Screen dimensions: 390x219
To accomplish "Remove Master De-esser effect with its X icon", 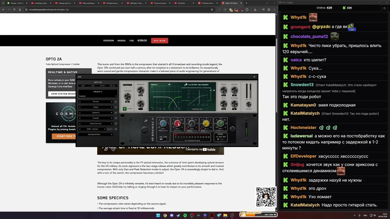I will 80,124.
